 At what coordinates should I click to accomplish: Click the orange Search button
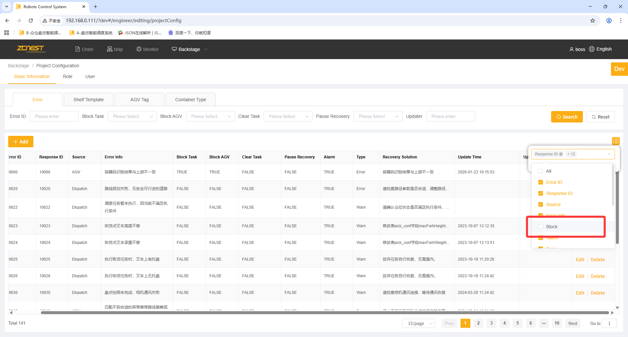[x=567, y=117]
